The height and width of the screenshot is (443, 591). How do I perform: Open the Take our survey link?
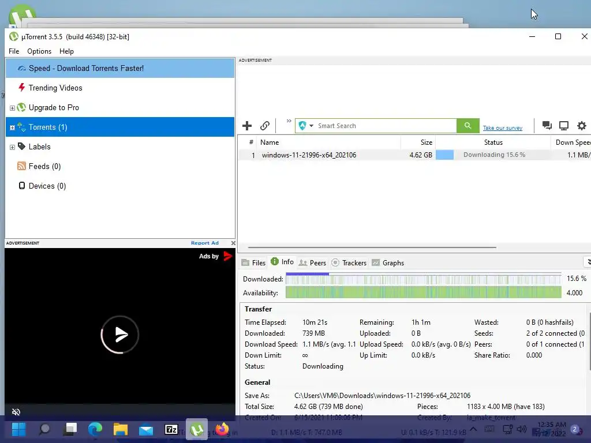[x=503, y=128]
